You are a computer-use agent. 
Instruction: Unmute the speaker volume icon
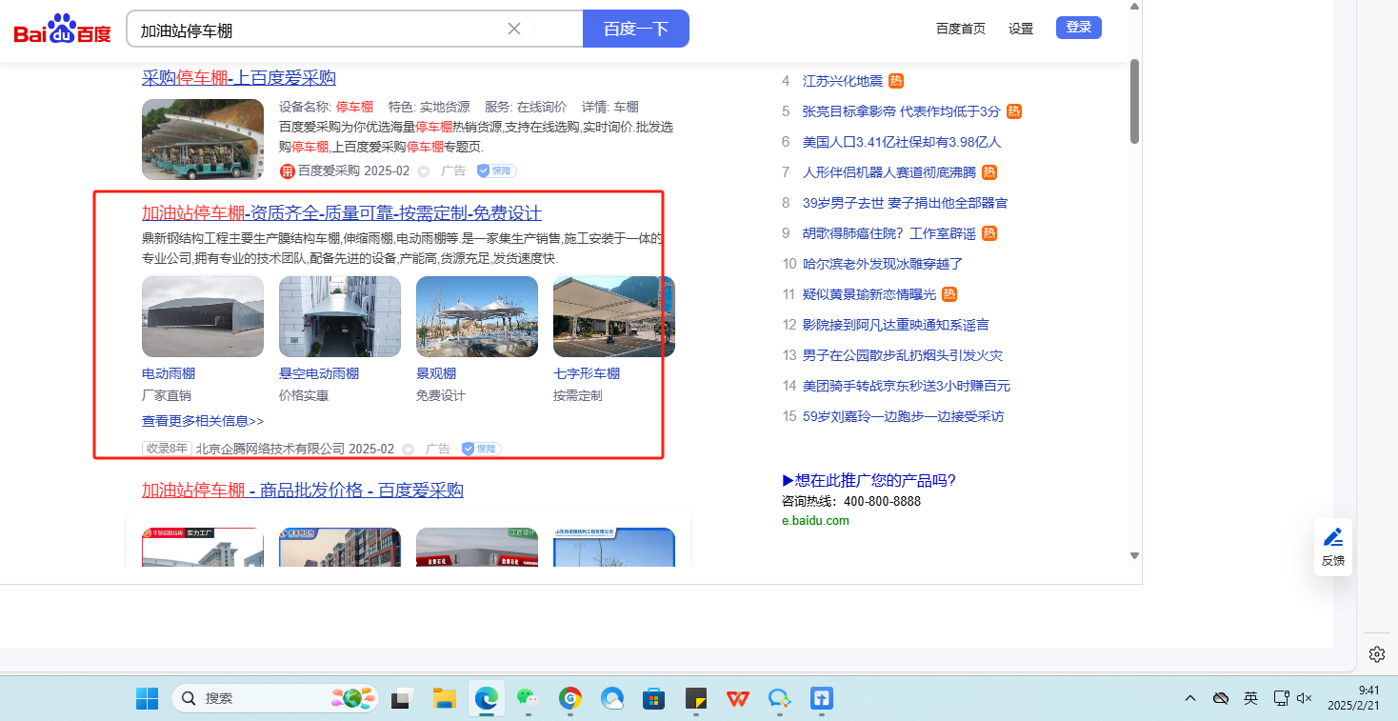(1305, 698)
